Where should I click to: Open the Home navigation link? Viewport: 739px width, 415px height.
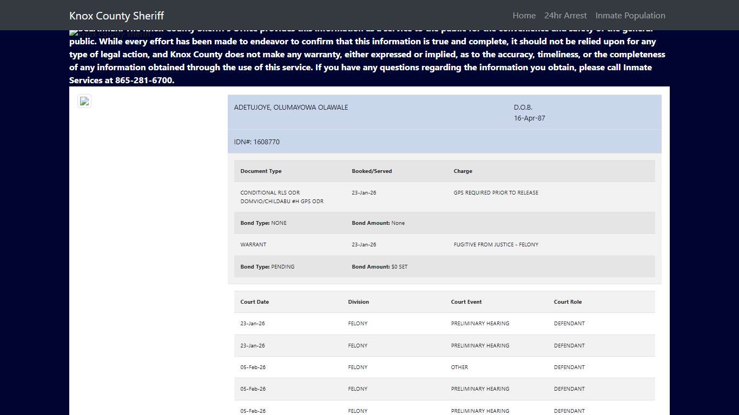coord(524,15)
